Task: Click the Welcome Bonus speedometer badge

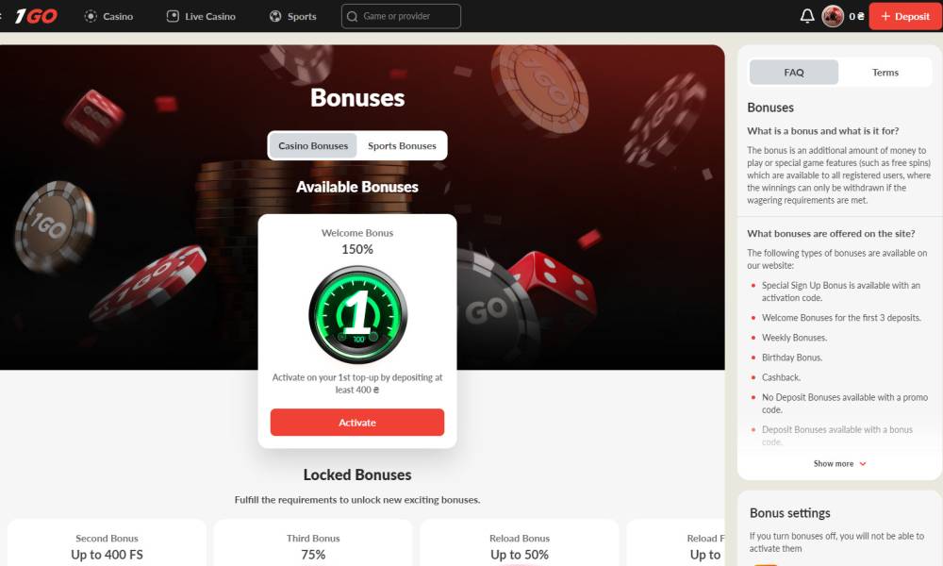Action: click(357, 314)
